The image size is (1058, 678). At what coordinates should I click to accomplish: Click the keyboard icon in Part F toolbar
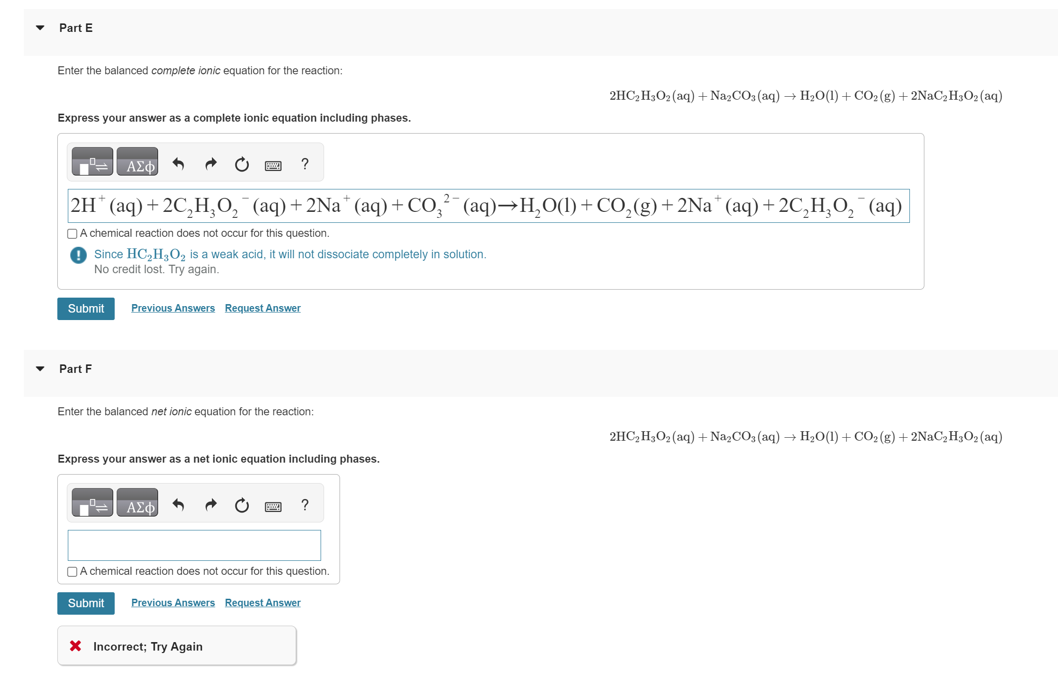tap(272, 505)
